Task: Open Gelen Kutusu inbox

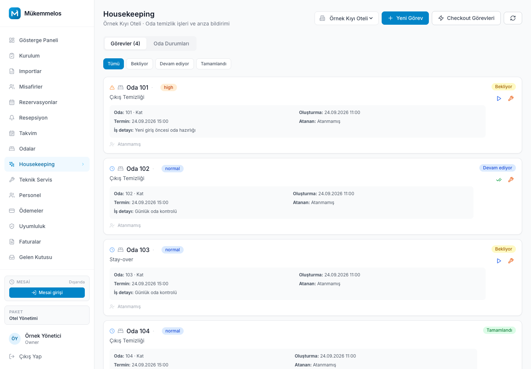Action: (x=47, y=257)
